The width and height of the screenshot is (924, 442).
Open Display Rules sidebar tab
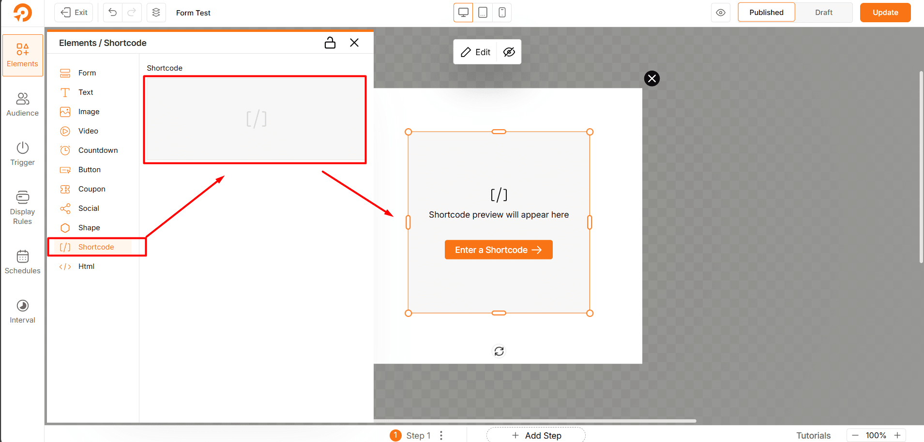coord(22,207)
